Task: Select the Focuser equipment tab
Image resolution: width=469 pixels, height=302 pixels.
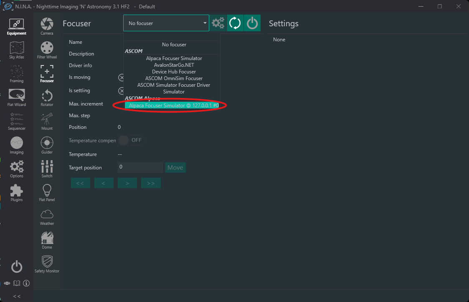Action: point(47,74)
